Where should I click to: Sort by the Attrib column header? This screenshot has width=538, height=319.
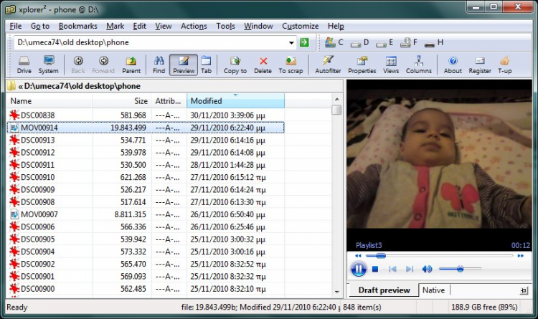(169, 101)
